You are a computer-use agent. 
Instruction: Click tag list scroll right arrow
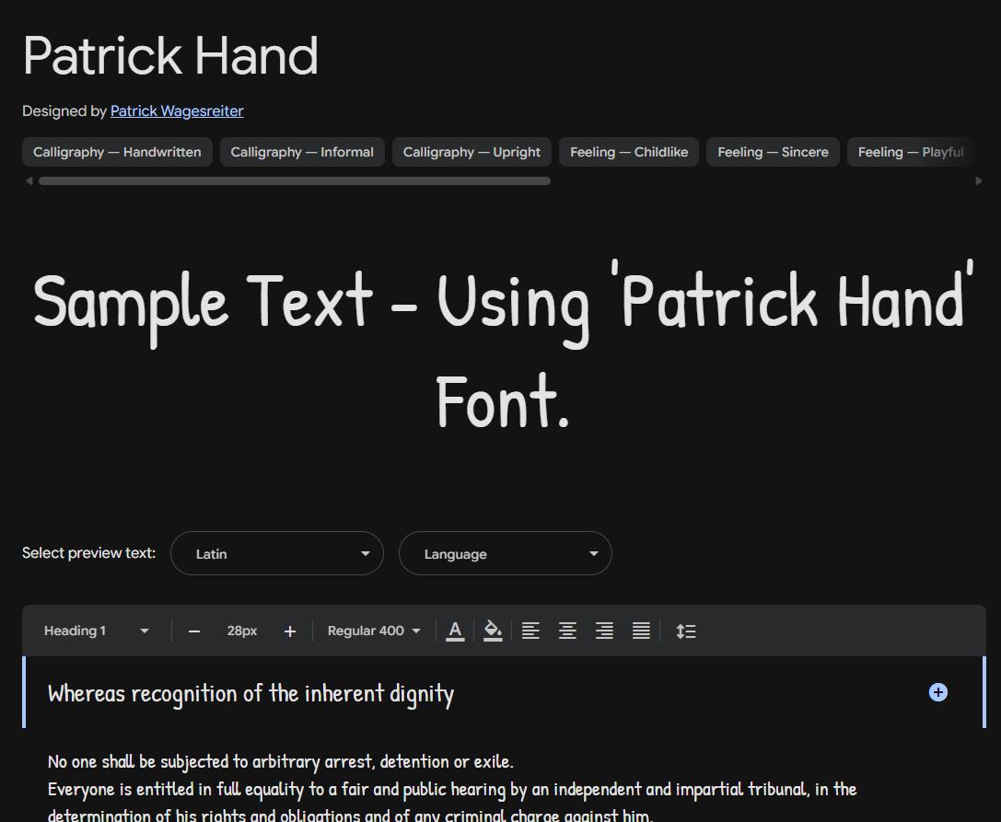[x=979, y=181]
